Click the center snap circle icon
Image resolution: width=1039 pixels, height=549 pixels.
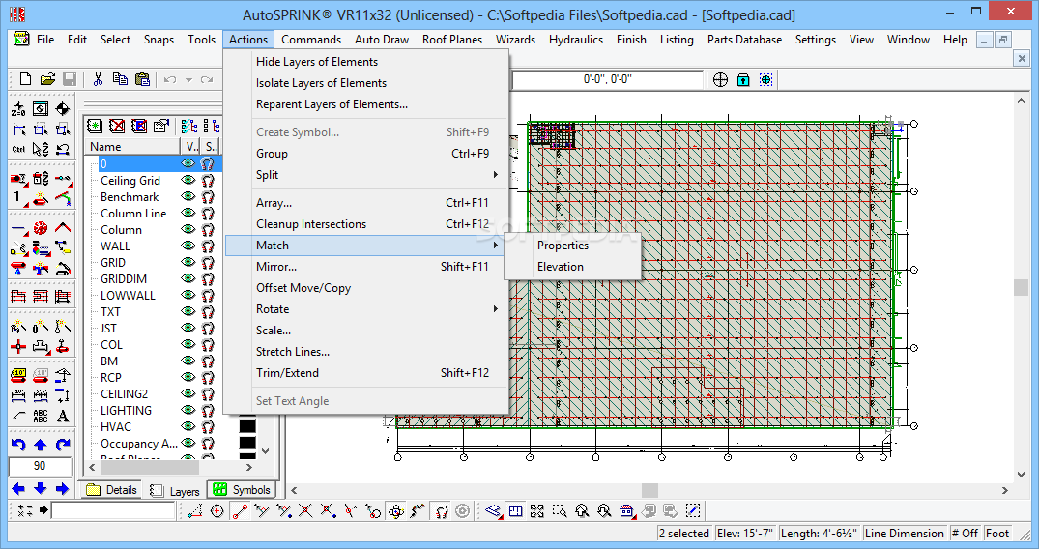click(217, 510)
